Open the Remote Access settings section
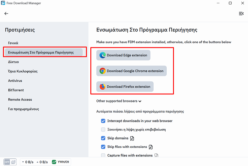The width and height of the screenshot is (248, 166). click(20, 100)
